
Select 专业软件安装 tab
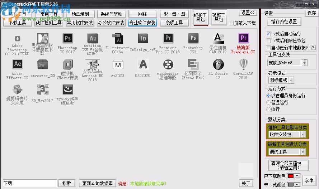[x=142, y=23]
